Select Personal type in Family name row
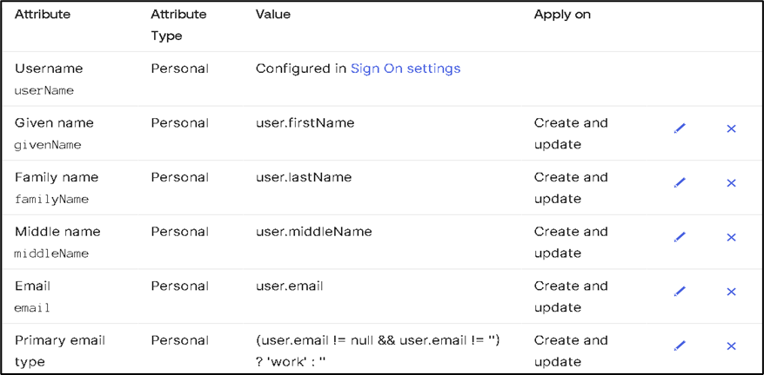This screenshot has height=375, width=764. (179, 178)
